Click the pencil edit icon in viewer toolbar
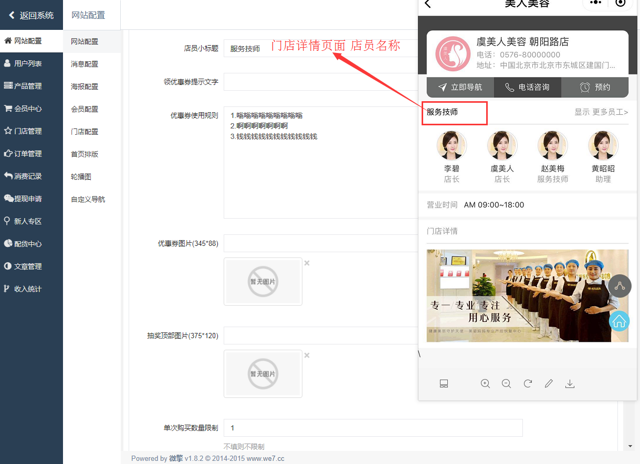640x464 pixels. click(x=549, y=384)
